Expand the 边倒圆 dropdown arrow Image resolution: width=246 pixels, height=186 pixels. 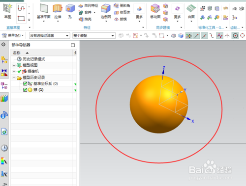pyautogui.click(x=106, y=21)
